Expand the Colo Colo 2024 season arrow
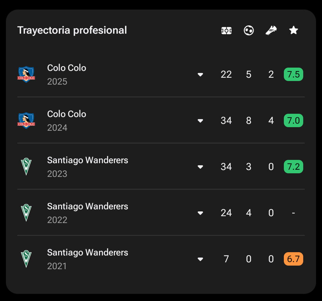The width and height of the screenshot is (322, 301). 200,121
